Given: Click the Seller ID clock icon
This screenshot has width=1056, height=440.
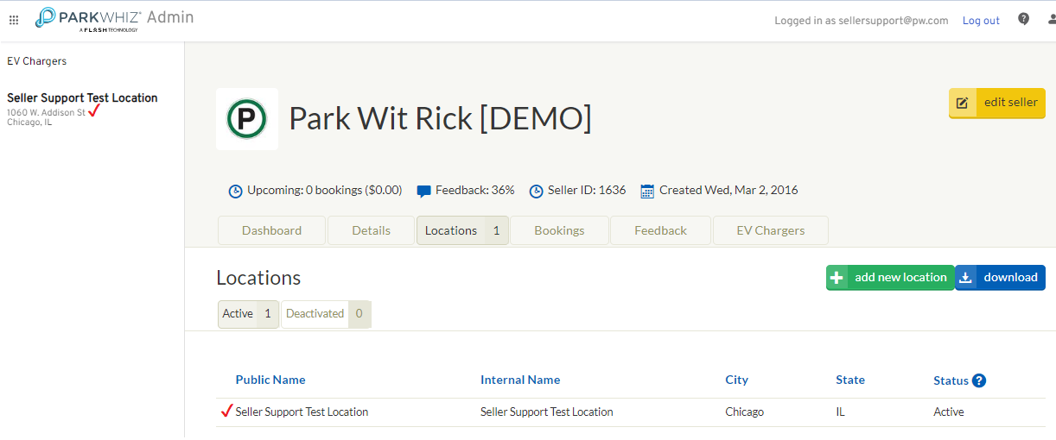Looking at the screenshot, I should pyautogui.click(x=536, y=191).
